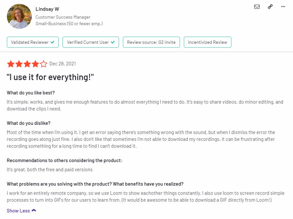Select the Validated Reviewer badge
Screen dimensions: 293x219
(x=33, y=42)
